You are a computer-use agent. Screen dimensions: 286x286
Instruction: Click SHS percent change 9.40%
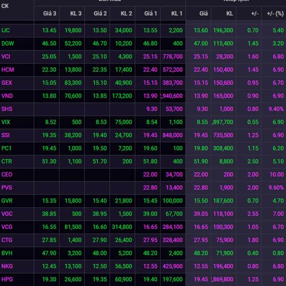point(276,109)
